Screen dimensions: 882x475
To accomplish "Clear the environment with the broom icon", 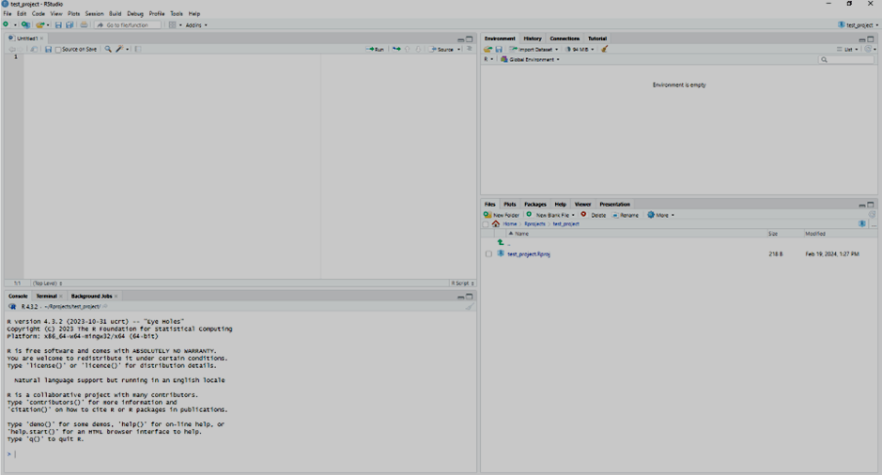I will click(605, 50).
